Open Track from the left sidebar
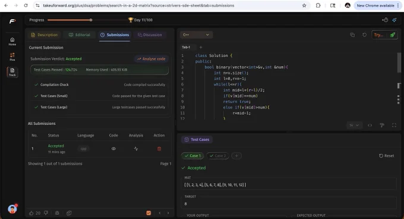The height and width of the screenshot is (219, 404). (12, 72)
